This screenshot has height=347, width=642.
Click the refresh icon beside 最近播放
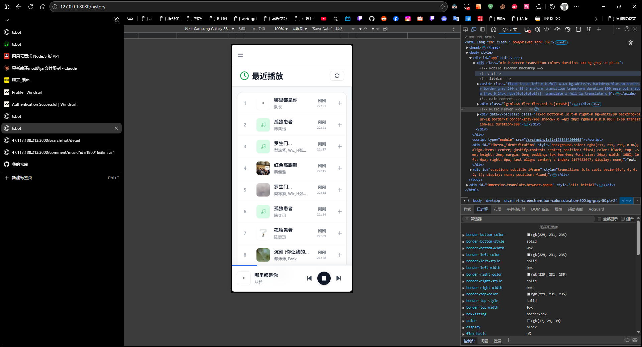[x=337, y=76]
